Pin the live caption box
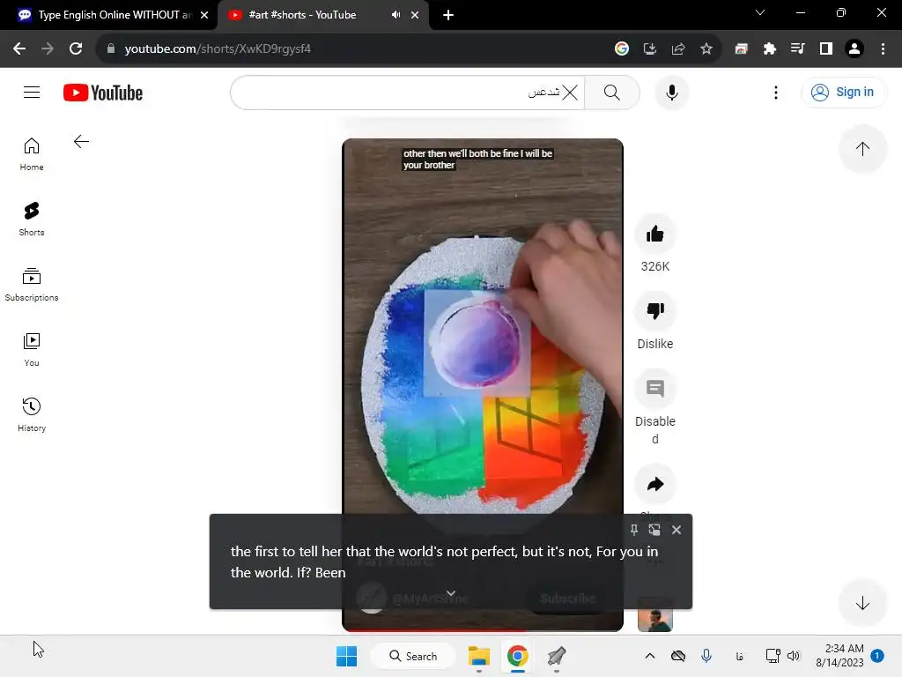 [x=634, y=530]
